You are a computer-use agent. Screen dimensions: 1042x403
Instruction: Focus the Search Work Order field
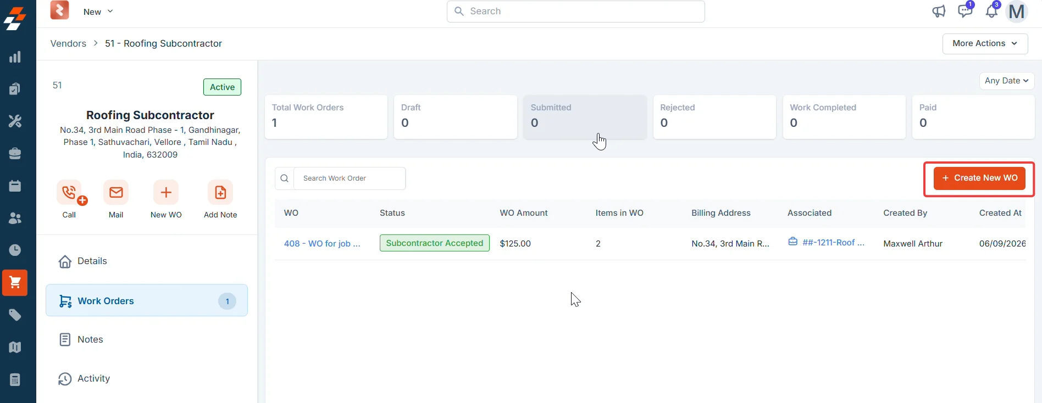pyautogui.click(x=350, y=178)
